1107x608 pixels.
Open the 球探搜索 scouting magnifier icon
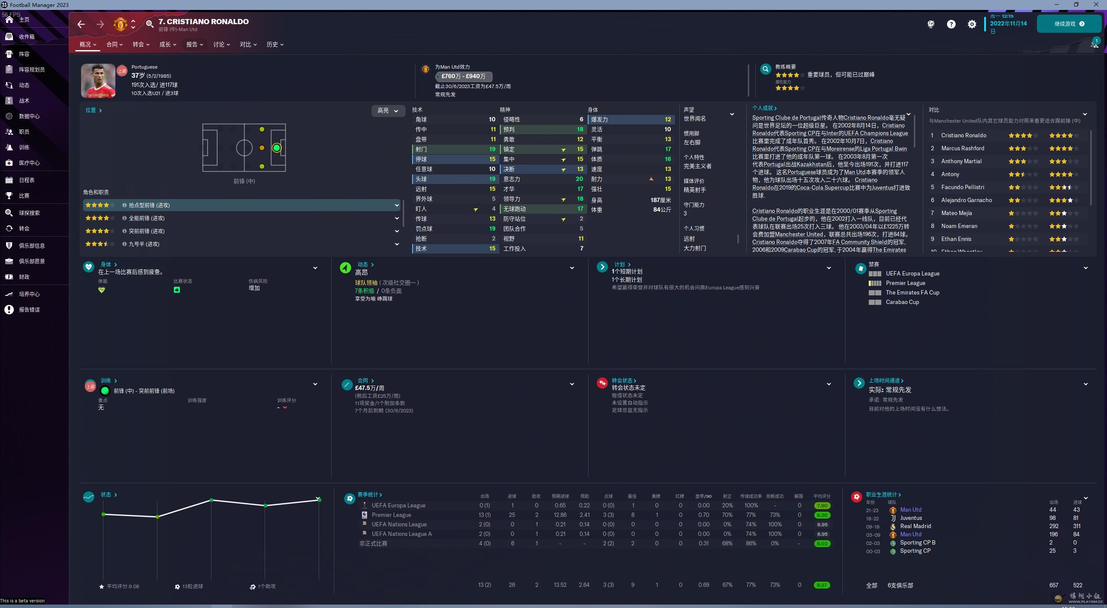(x=9, y=213)
